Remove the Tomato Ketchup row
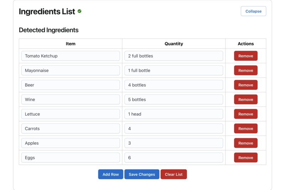Image resolution: width=287 pixels, height=190 pixels. click(x=246, y=56)
